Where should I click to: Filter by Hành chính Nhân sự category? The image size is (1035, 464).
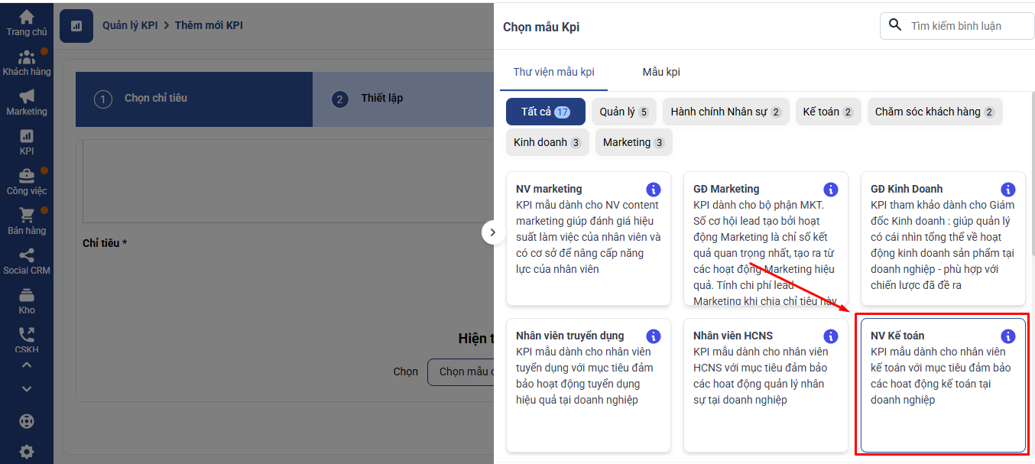pos(725,112)
